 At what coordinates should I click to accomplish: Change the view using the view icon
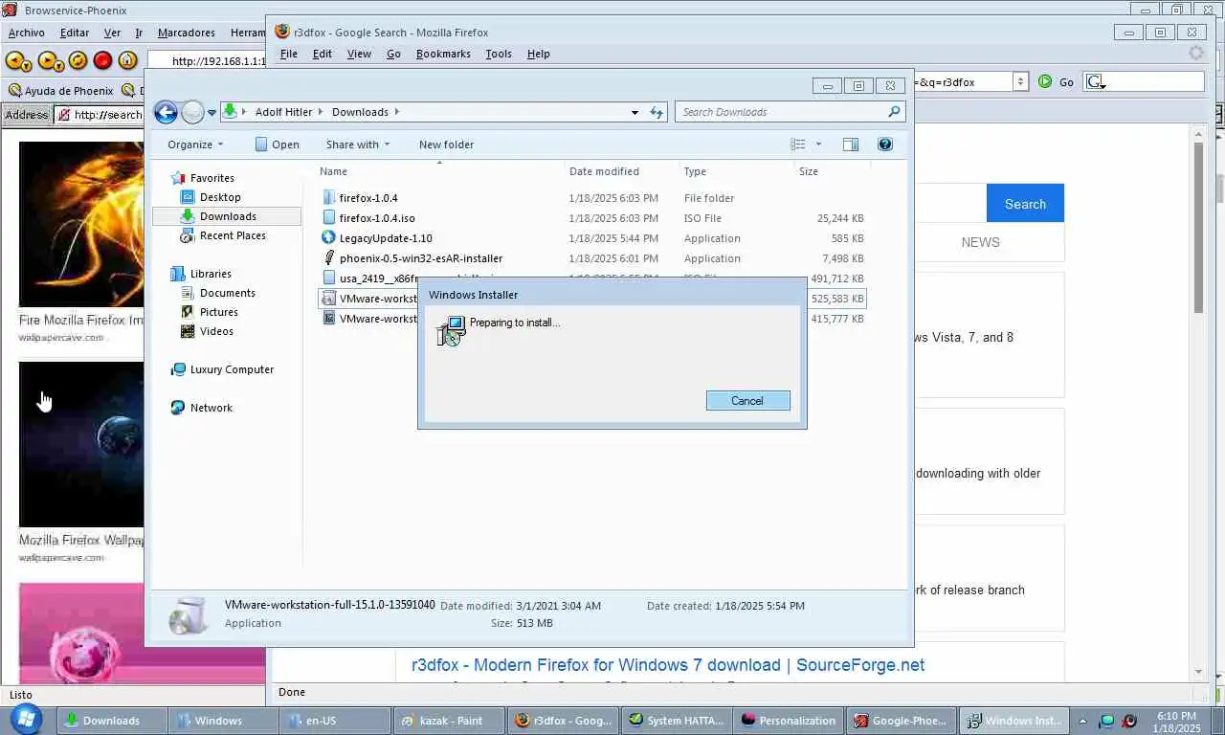tap(798, 145)
